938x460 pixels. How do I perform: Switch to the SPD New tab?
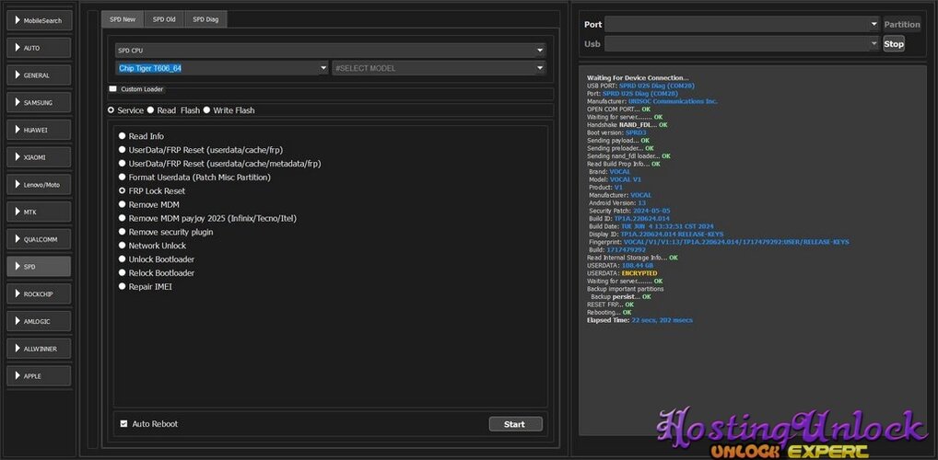coord(123,19)
